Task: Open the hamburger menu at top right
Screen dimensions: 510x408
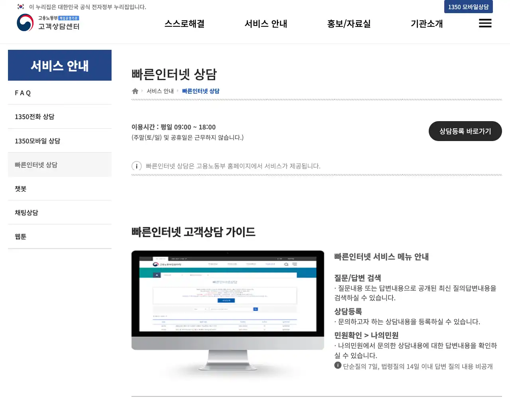Action: [x=485, y=24]
